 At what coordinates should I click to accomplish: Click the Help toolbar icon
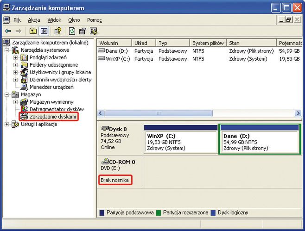(58, 31)
